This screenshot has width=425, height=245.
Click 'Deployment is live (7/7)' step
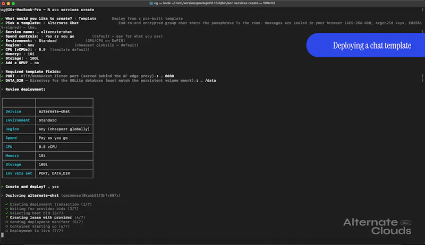[x=36, y=231]
